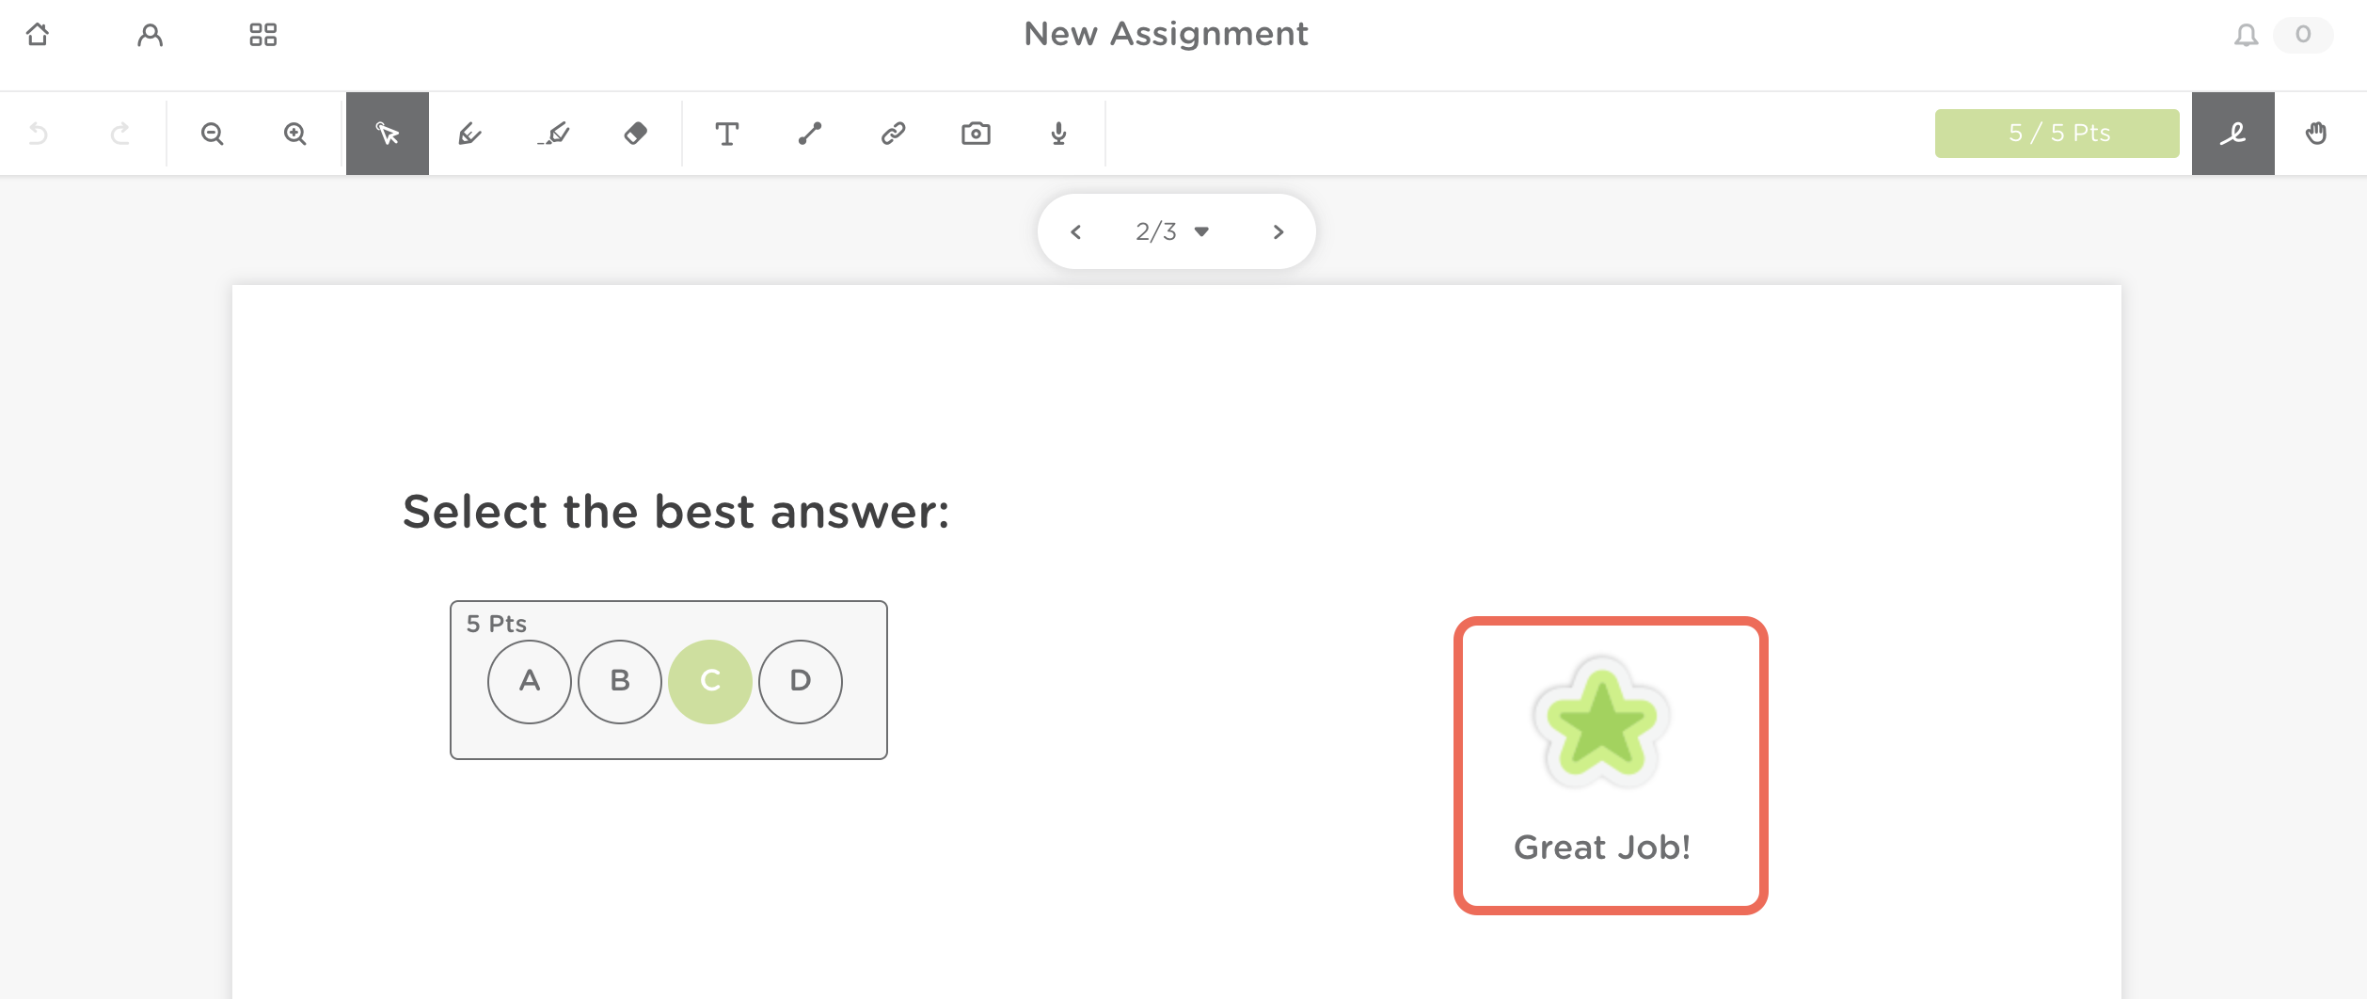Go to the previous page arrow
The image size is (2367, 999).
click(1076, 232)
